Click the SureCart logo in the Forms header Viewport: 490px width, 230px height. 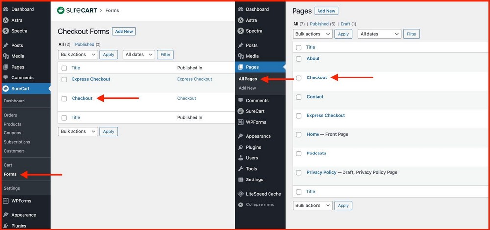pyautogui.click(x=77, y=10)
